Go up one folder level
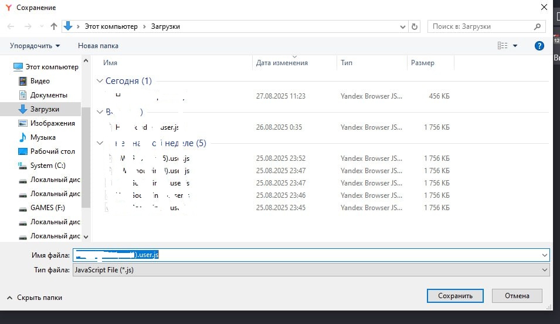 click(x=54, y=26)
